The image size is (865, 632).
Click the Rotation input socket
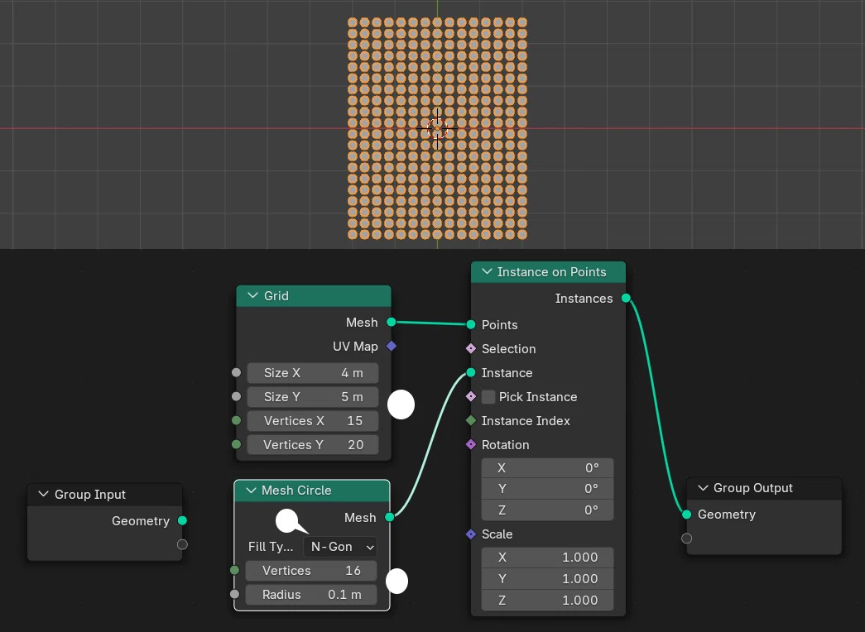(470, 444)
